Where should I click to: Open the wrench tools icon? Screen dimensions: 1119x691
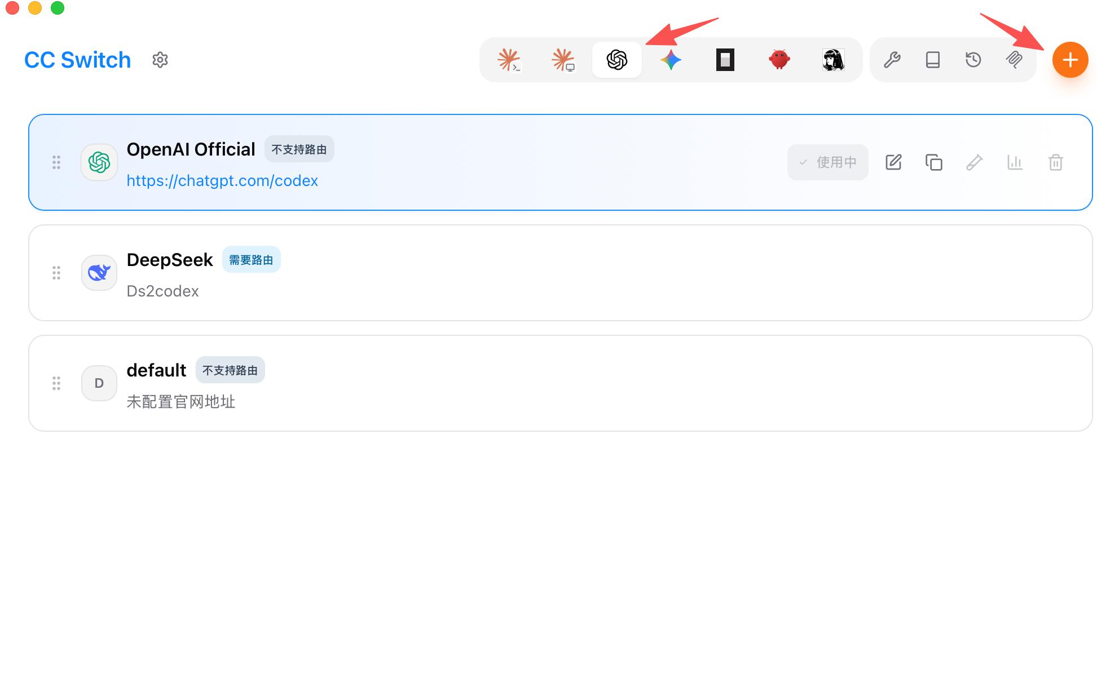click(892, 60)
